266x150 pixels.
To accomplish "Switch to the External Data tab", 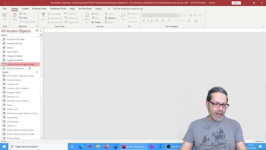I will [x=39, y=8].
